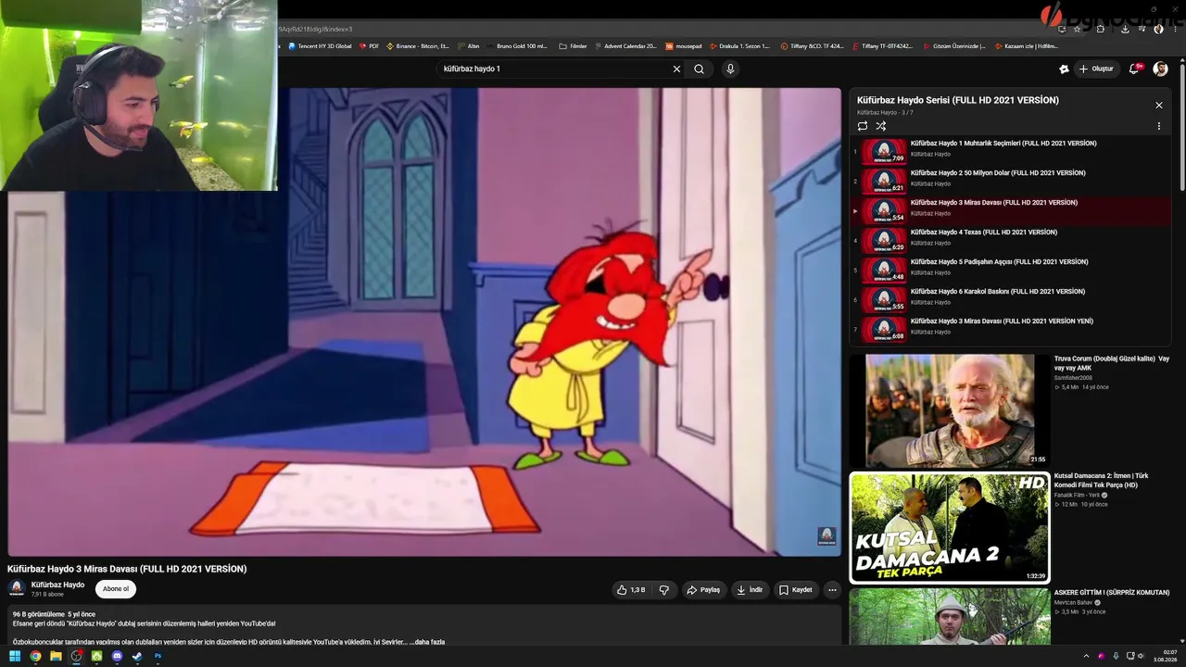Click the video player to pause playback
Screen dimensions: 1186x667
point(424,322)
